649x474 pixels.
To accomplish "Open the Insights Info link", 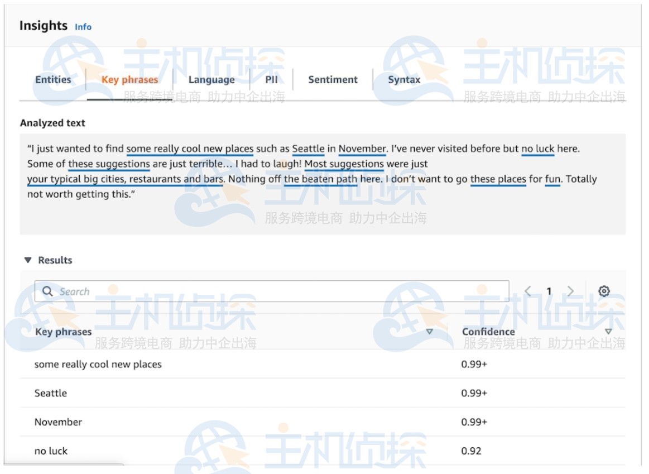I will click(83, 27).
